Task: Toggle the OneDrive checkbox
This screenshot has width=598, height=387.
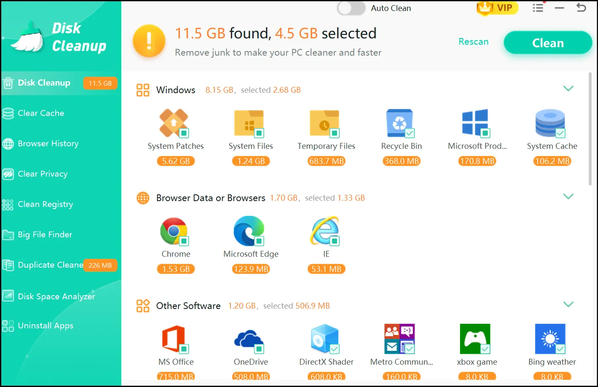Action: (259, 349)
